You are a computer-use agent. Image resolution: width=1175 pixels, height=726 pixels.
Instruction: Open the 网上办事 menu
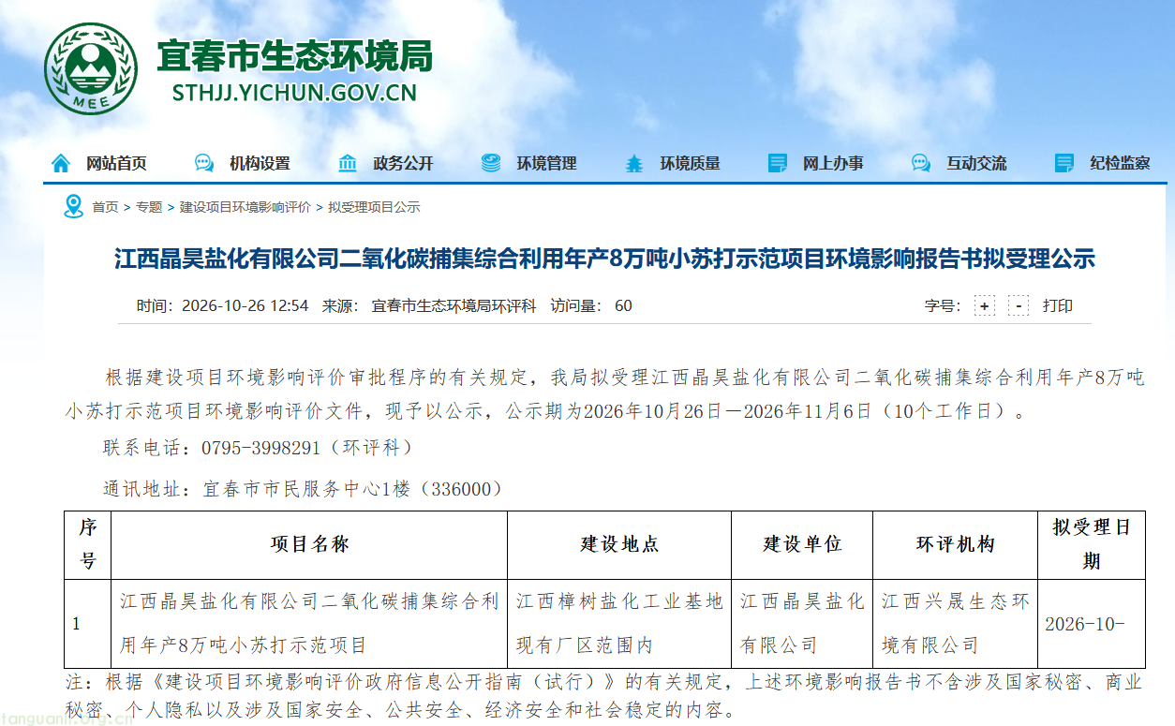coord(833,163)
